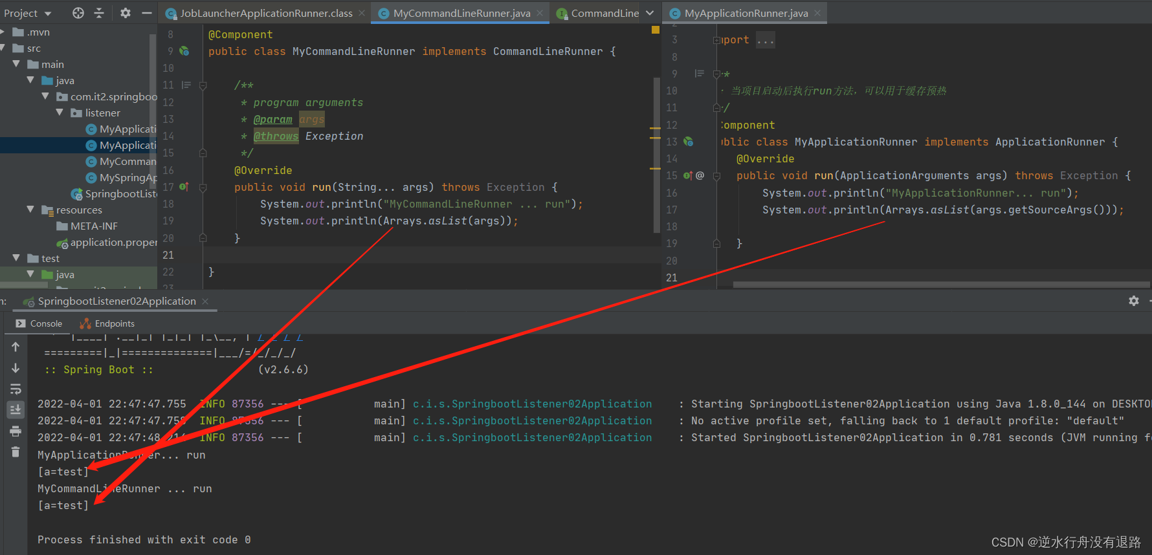Screen dimensions: 1152x555
Task: Click the print icon in console toolbar
Action: [x=16, y=431]
